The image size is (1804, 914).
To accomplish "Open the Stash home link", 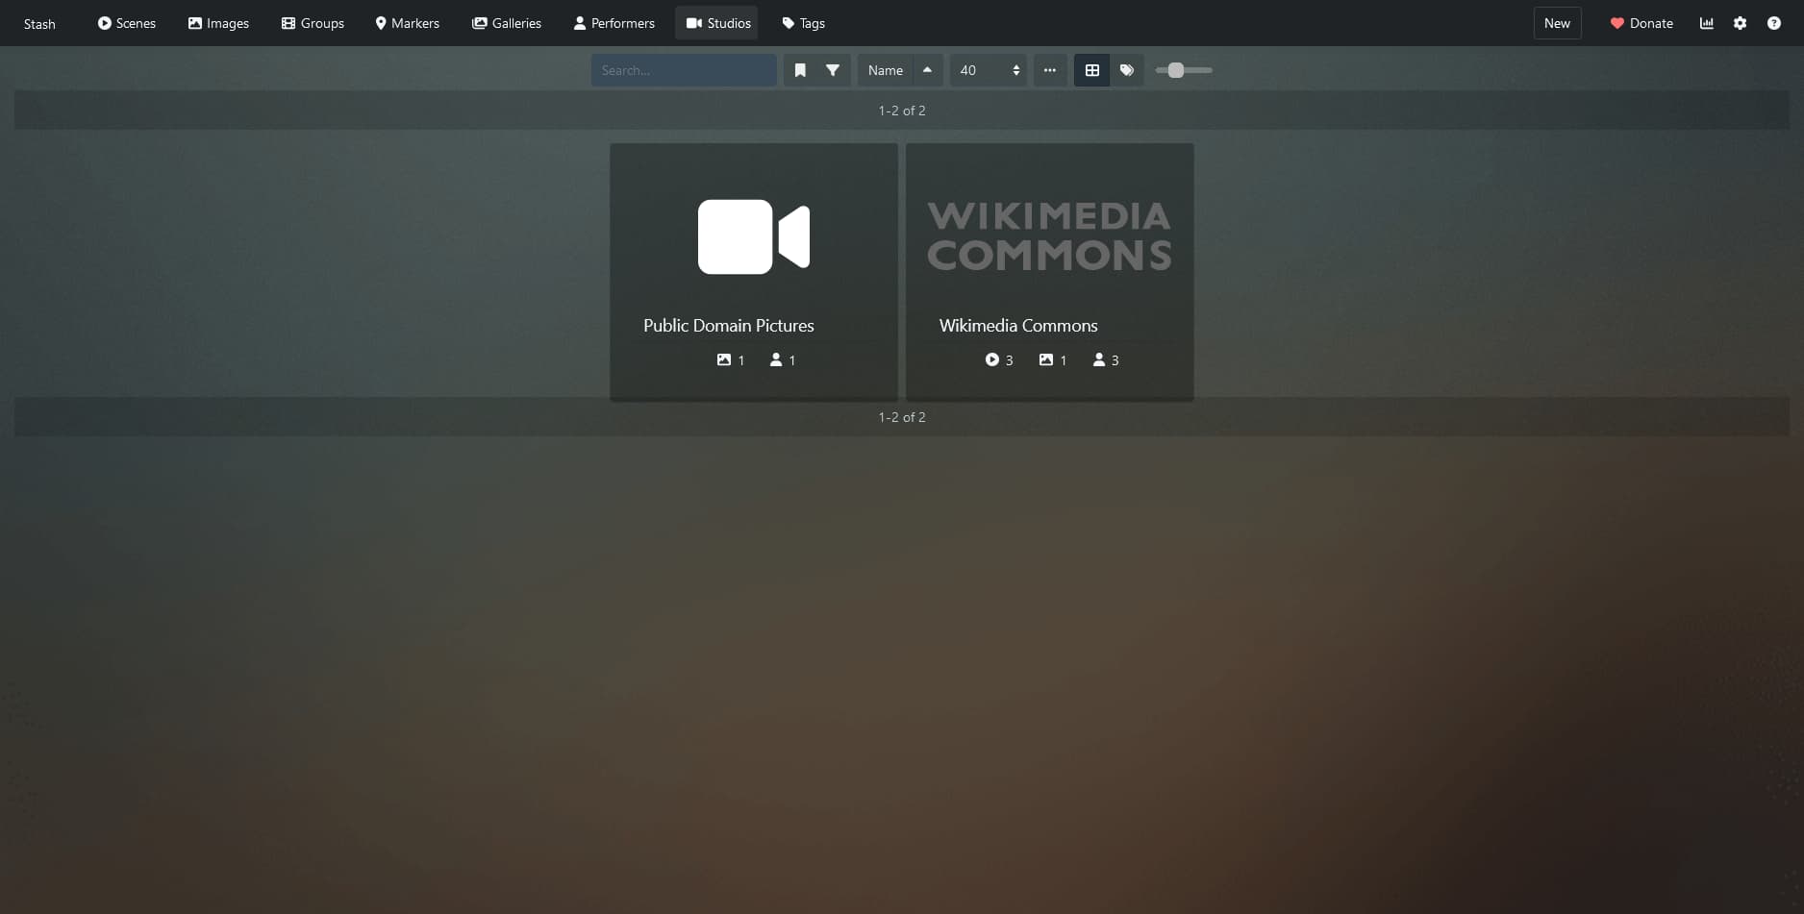I will point(39,23).
